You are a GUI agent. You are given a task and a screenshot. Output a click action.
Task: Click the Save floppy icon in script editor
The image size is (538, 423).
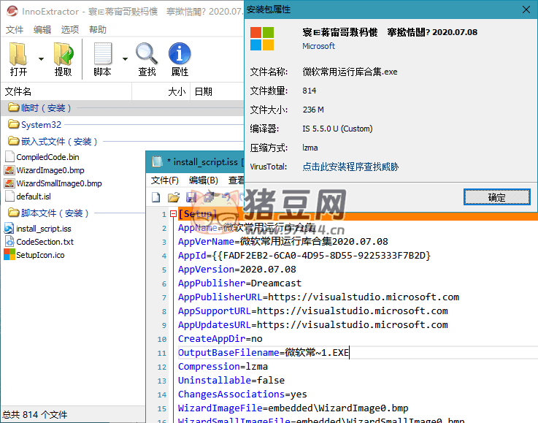[191, 197]
